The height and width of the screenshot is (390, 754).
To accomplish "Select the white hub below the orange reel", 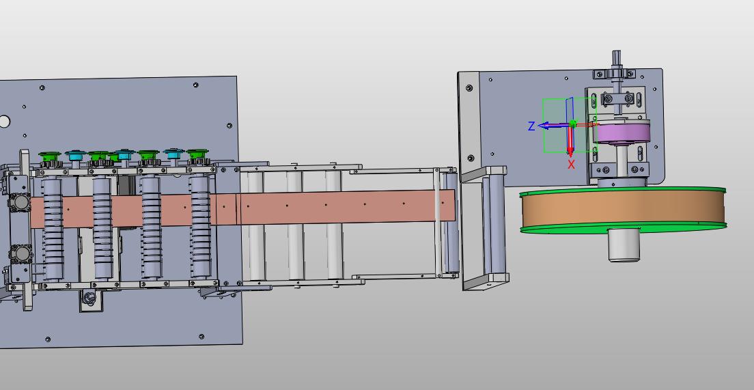I will tap(624, 245).
